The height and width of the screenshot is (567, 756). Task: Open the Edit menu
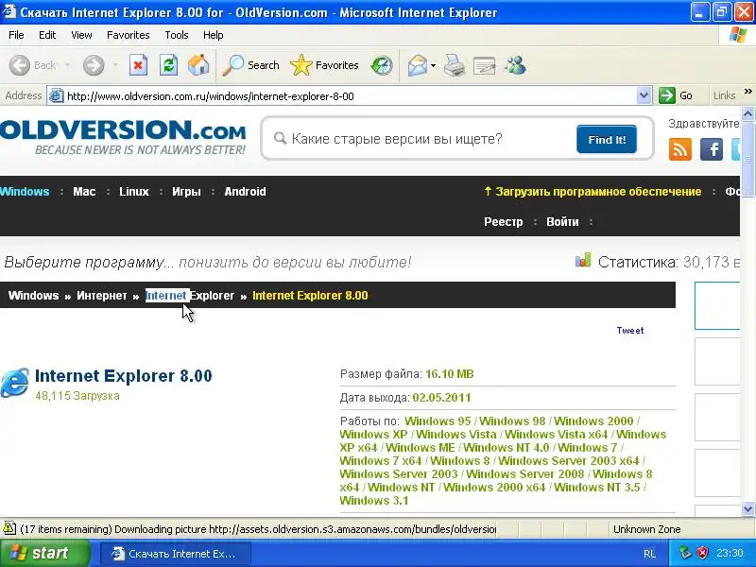coord(47,35)
